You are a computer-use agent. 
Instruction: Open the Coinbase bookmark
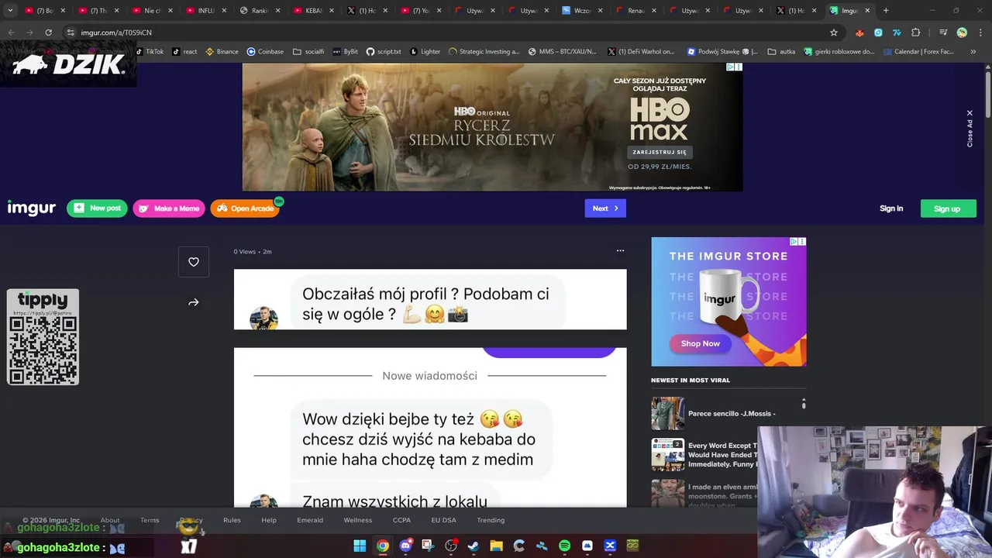click(x=265, y=52)
